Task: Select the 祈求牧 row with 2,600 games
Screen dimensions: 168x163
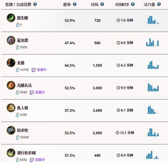Action: click(x=85, y=133)
